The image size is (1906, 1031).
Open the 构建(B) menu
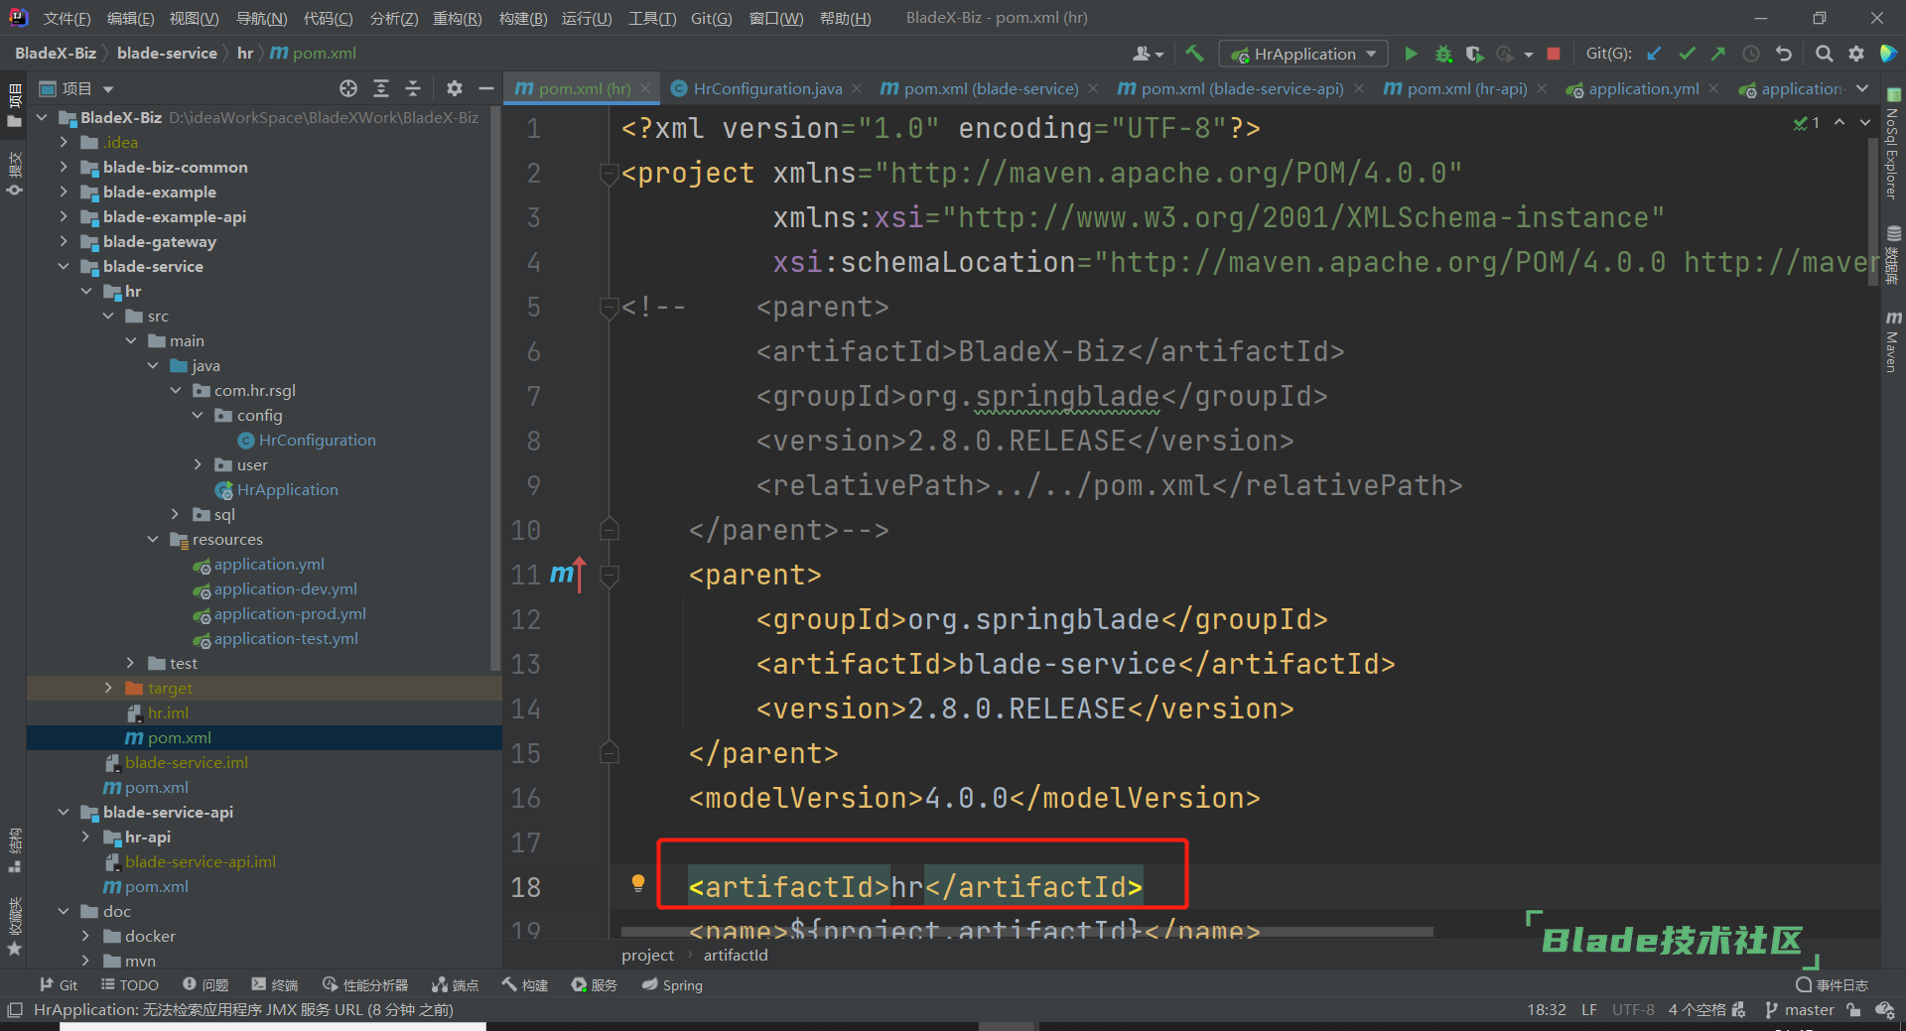[522, 18]
